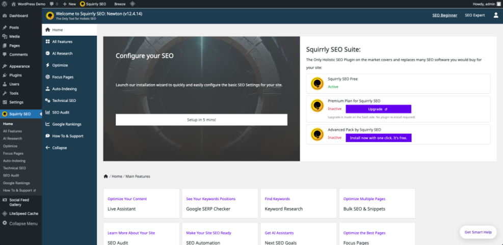Collapse the WordPress admin menu
The height and width of the screenshot is (245, 503).
20,224
